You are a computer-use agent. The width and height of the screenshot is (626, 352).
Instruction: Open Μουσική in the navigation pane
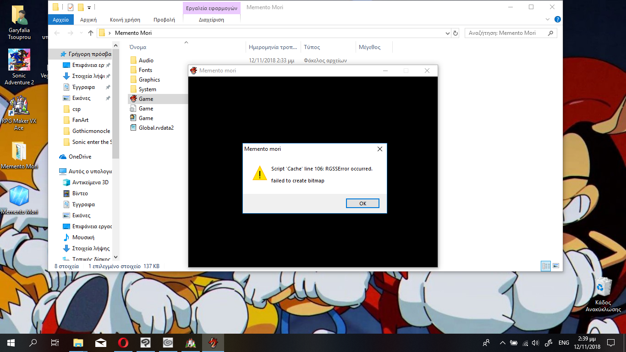[x=83, y=237]
